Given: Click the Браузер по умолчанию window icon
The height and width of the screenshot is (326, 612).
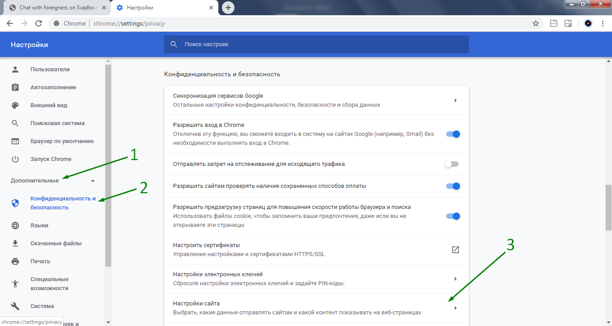Looking at the screenshot, I should (x=15, y=141).
